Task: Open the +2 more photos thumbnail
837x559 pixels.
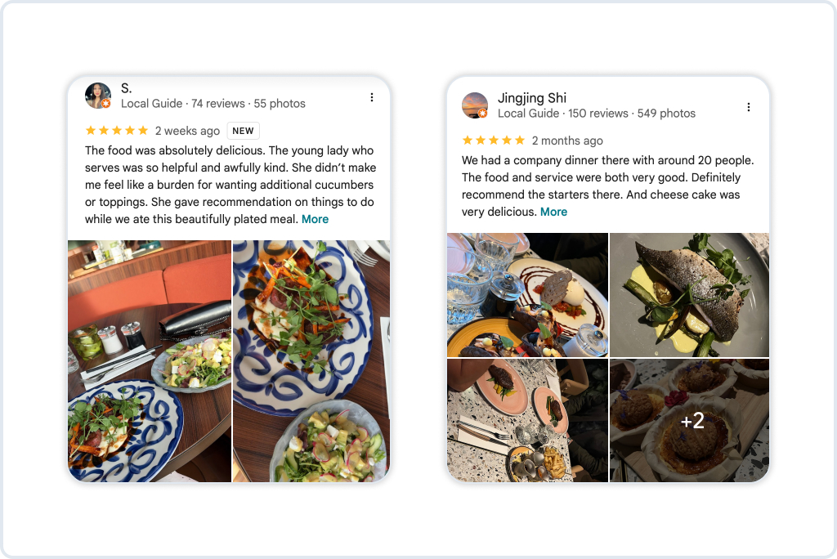Action: (x=689, y=420)
